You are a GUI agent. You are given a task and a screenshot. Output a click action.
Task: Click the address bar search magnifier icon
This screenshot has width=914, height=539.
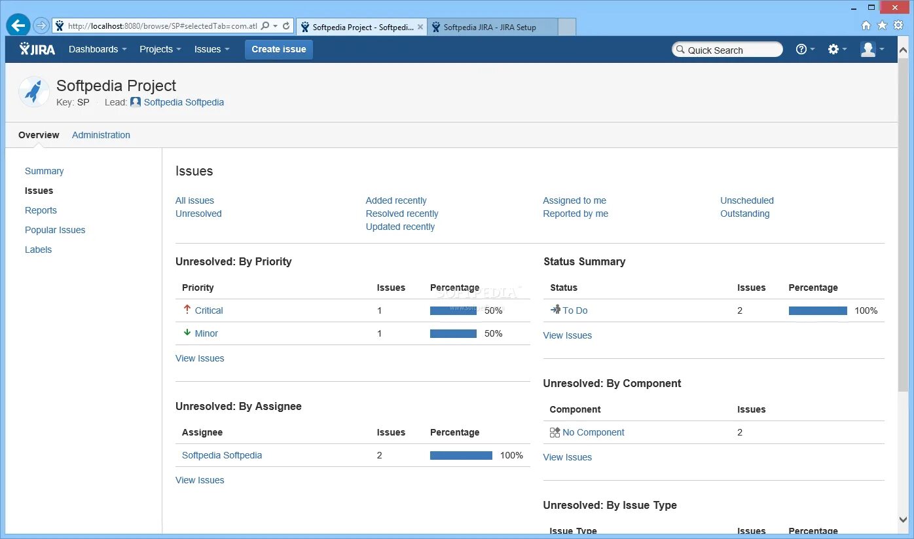coord(265,26)
